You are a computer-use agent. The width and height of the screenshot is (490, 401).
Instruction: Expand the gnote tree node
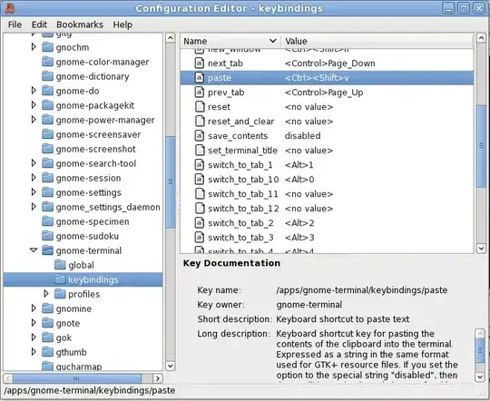[34, 323]
